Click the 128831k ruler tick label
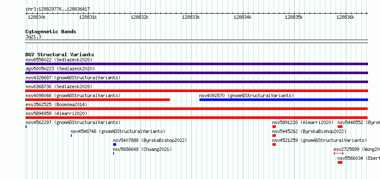This screenshot has height=179, width=380. (88, 17)
